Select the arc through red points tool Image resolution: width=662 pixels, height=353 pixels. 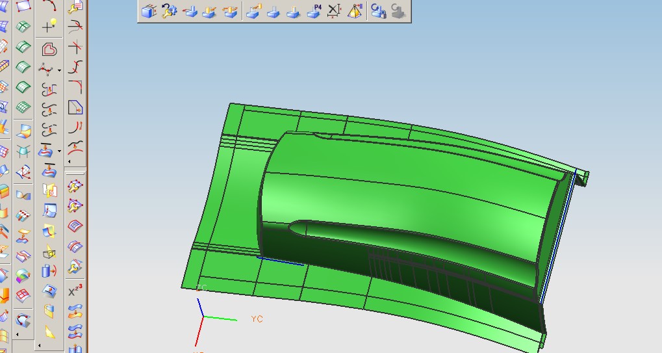pyautogui.click(x=49, y=5)
